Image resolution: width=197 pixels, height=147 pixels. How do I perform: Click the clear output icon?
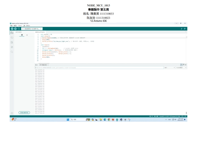click(186, 65)
